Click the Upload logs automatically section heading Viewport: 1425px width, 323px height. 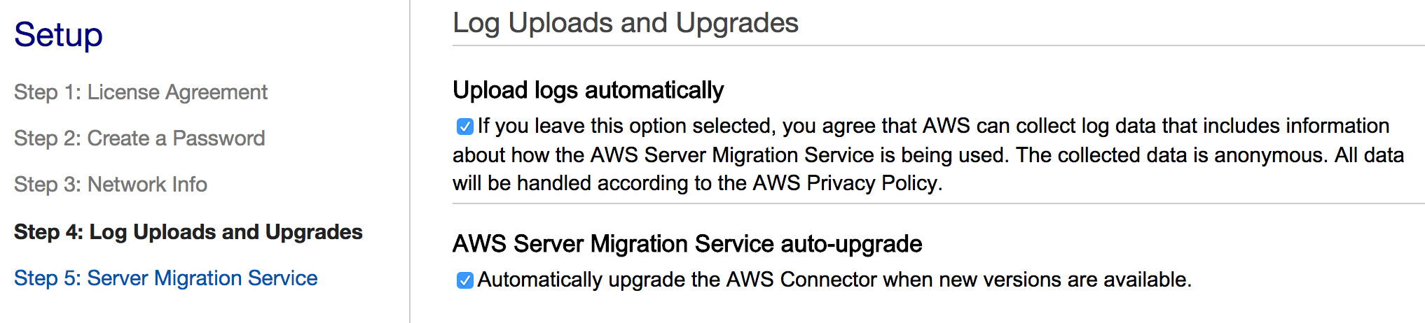coord(588,90)
